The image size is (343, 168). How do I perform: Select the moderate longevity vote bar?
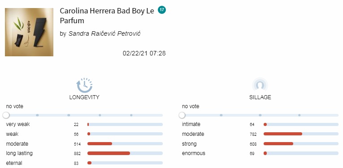click(x=125, y=144)
